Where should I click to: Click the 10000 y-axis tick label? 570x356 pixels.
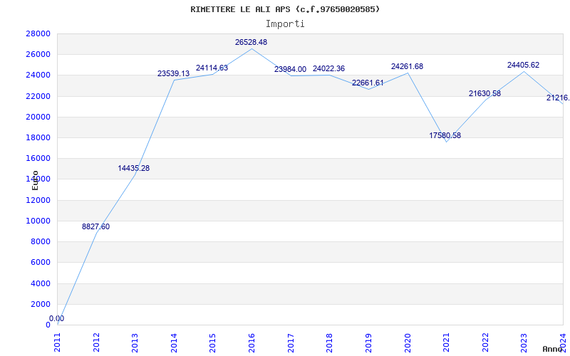click(x=38, y=221)
